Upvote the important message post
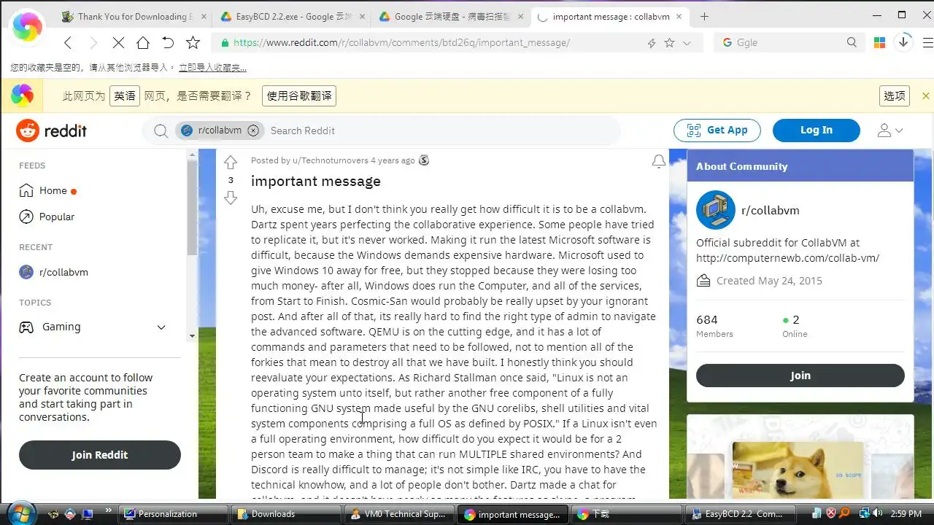 point(231,162)
